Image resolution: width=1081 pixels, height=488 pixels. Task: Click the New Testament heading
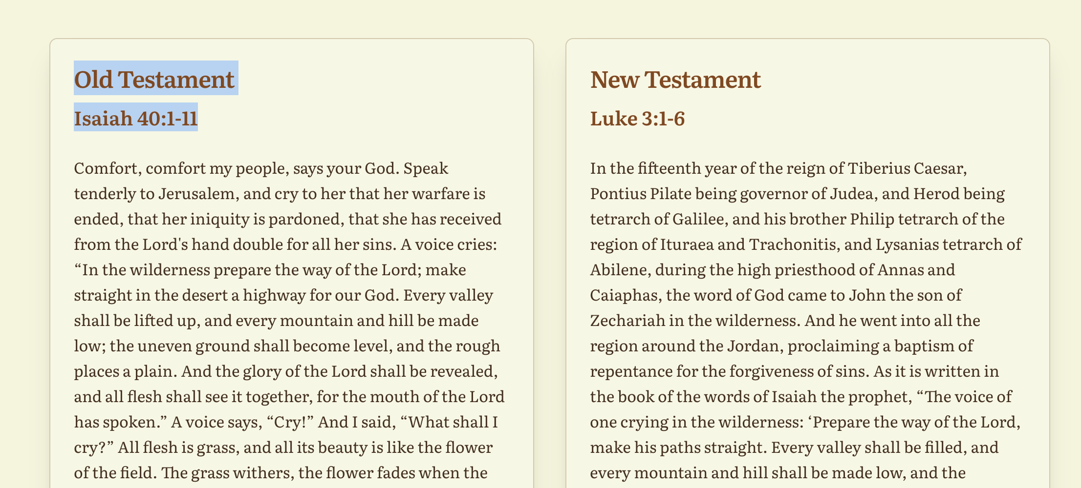tap(675, 79)
